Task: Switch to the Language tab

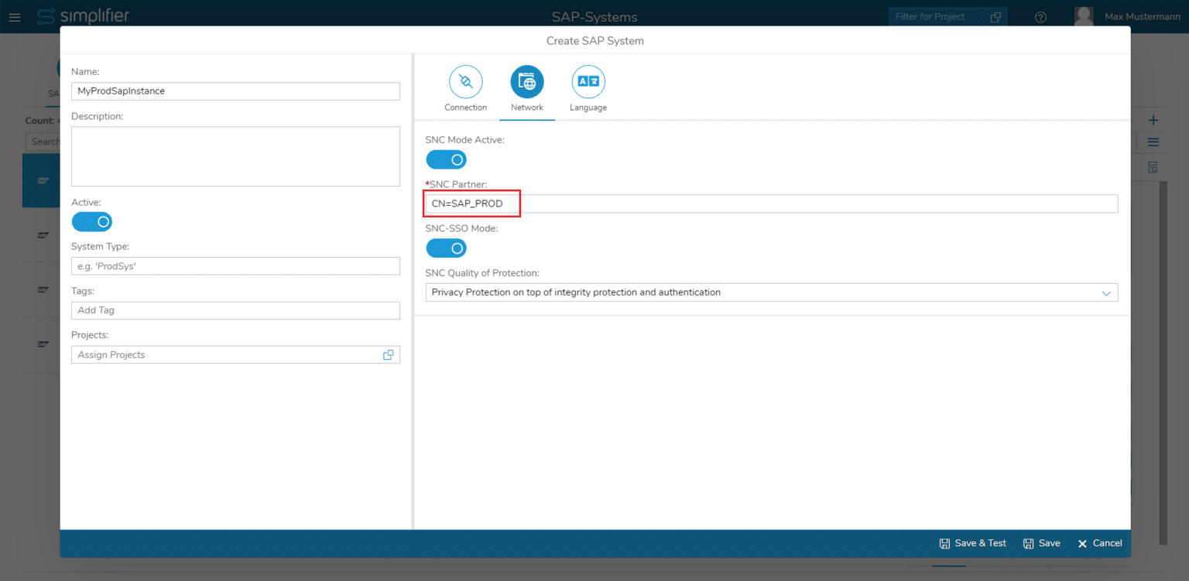Action: tap(588, 81)
